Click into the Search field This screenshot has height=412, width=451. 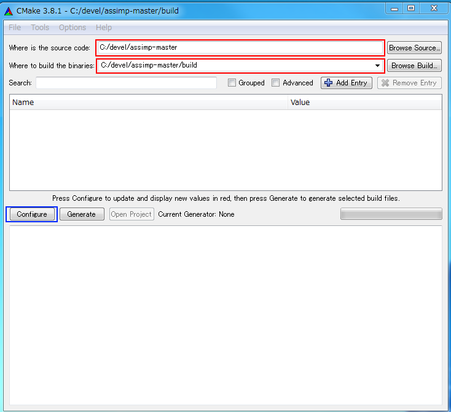tap(127, 83)
